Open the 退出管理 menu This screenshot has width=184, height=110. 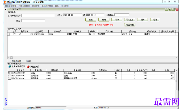click(65, 6)
